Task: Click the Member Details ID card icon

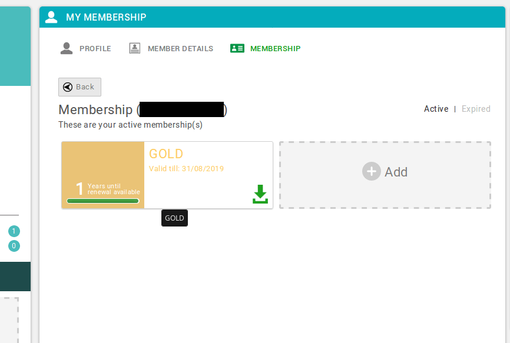Action: (135, 48)
